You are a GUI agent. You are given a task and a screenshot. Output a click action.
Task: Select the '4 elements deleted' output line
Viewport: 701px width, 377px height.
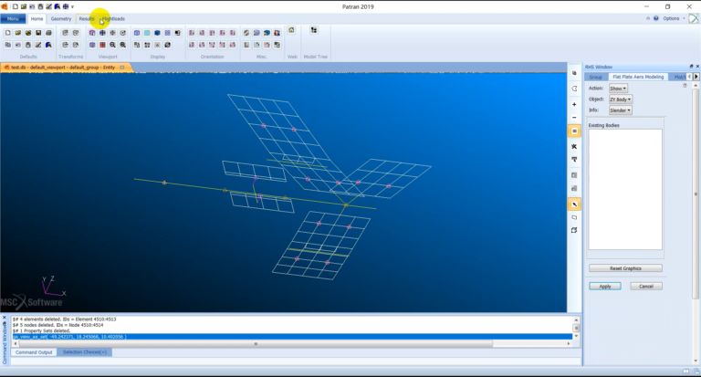[65, 319]
